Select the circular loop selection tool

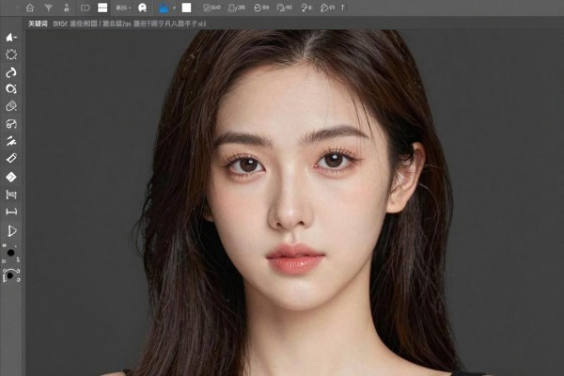[11, 89]
